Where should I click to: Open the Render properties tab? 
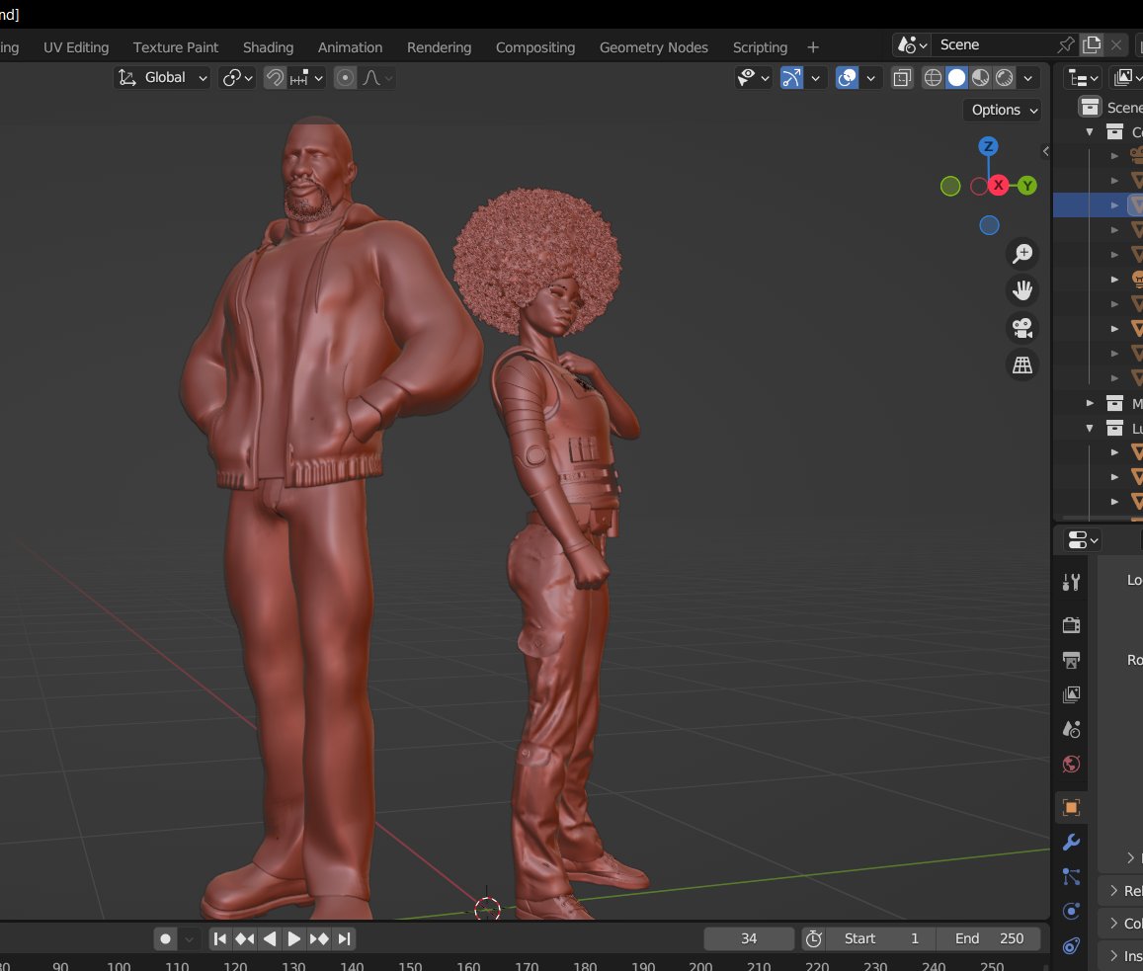[x=1071, y=624]
